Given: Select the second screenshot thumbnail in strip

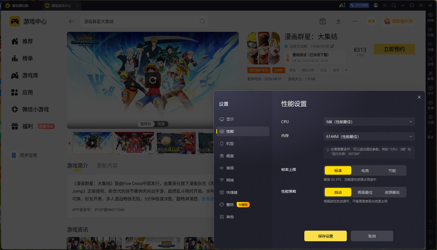Looking at the screenshot, I should (134, 143).
